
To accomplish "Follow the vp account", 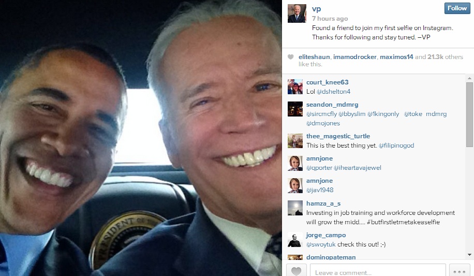I will pyautogui.click(x=457, y=8).
